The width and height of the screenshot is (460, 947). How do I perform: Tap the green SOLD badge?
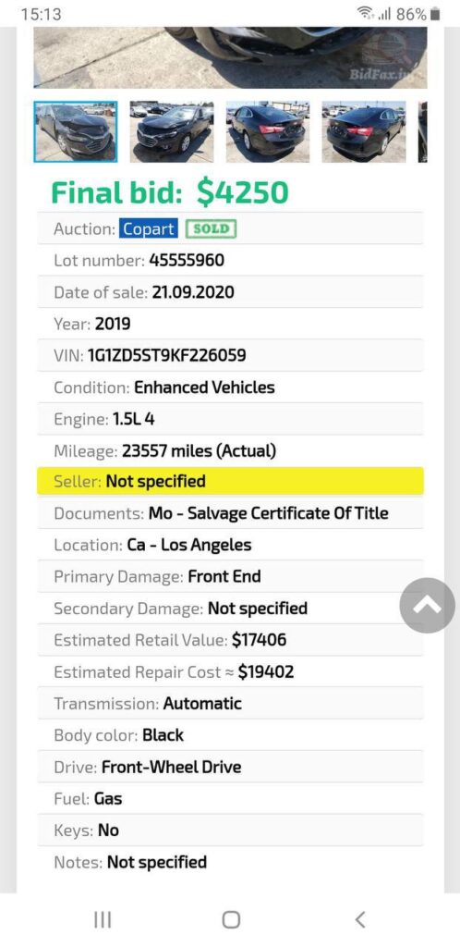[x=211, y=229]
